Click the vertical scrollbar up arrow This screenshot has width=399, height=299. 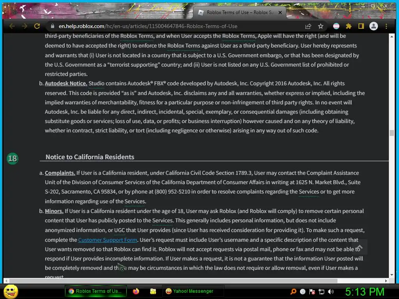tap(392, 37)
